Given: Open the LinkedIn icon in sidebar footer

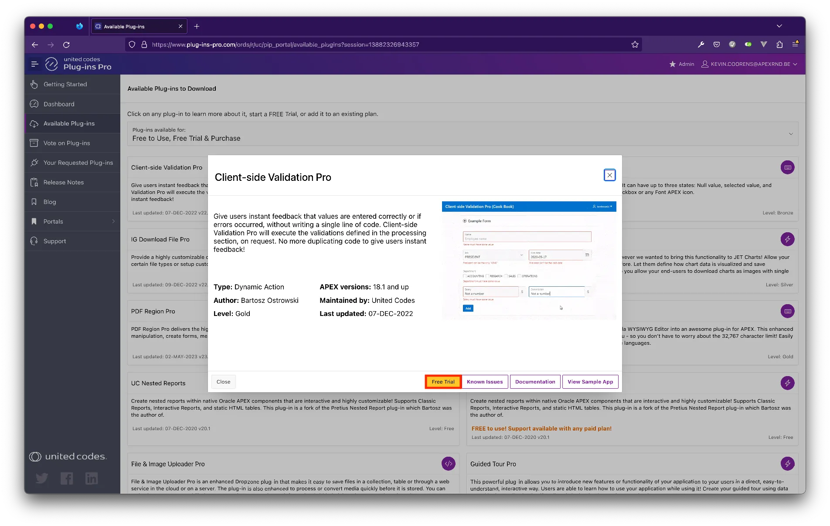Looking at the screenshot, I should coord(92,478).
